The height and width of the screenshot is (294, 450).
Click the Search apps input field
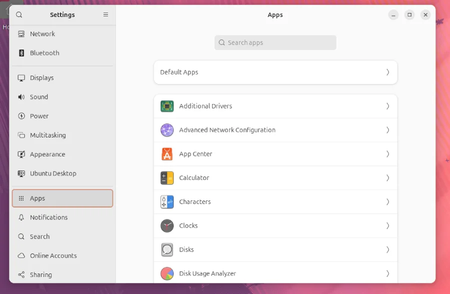[x=275, y=42]
